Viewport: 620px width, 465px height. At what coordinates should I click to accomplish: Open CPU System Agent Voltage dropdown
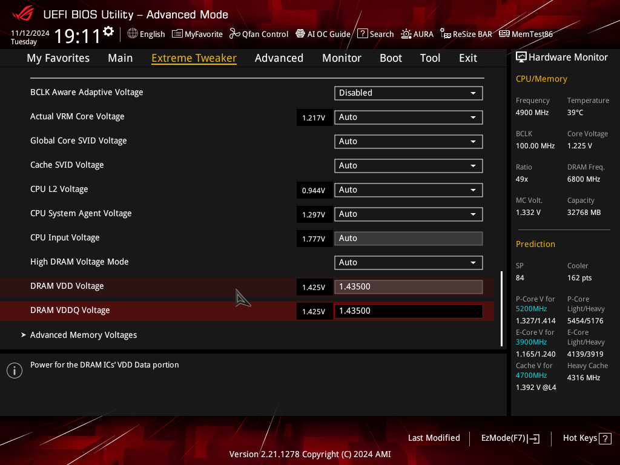pyautogui.click(x=409, y=214)
